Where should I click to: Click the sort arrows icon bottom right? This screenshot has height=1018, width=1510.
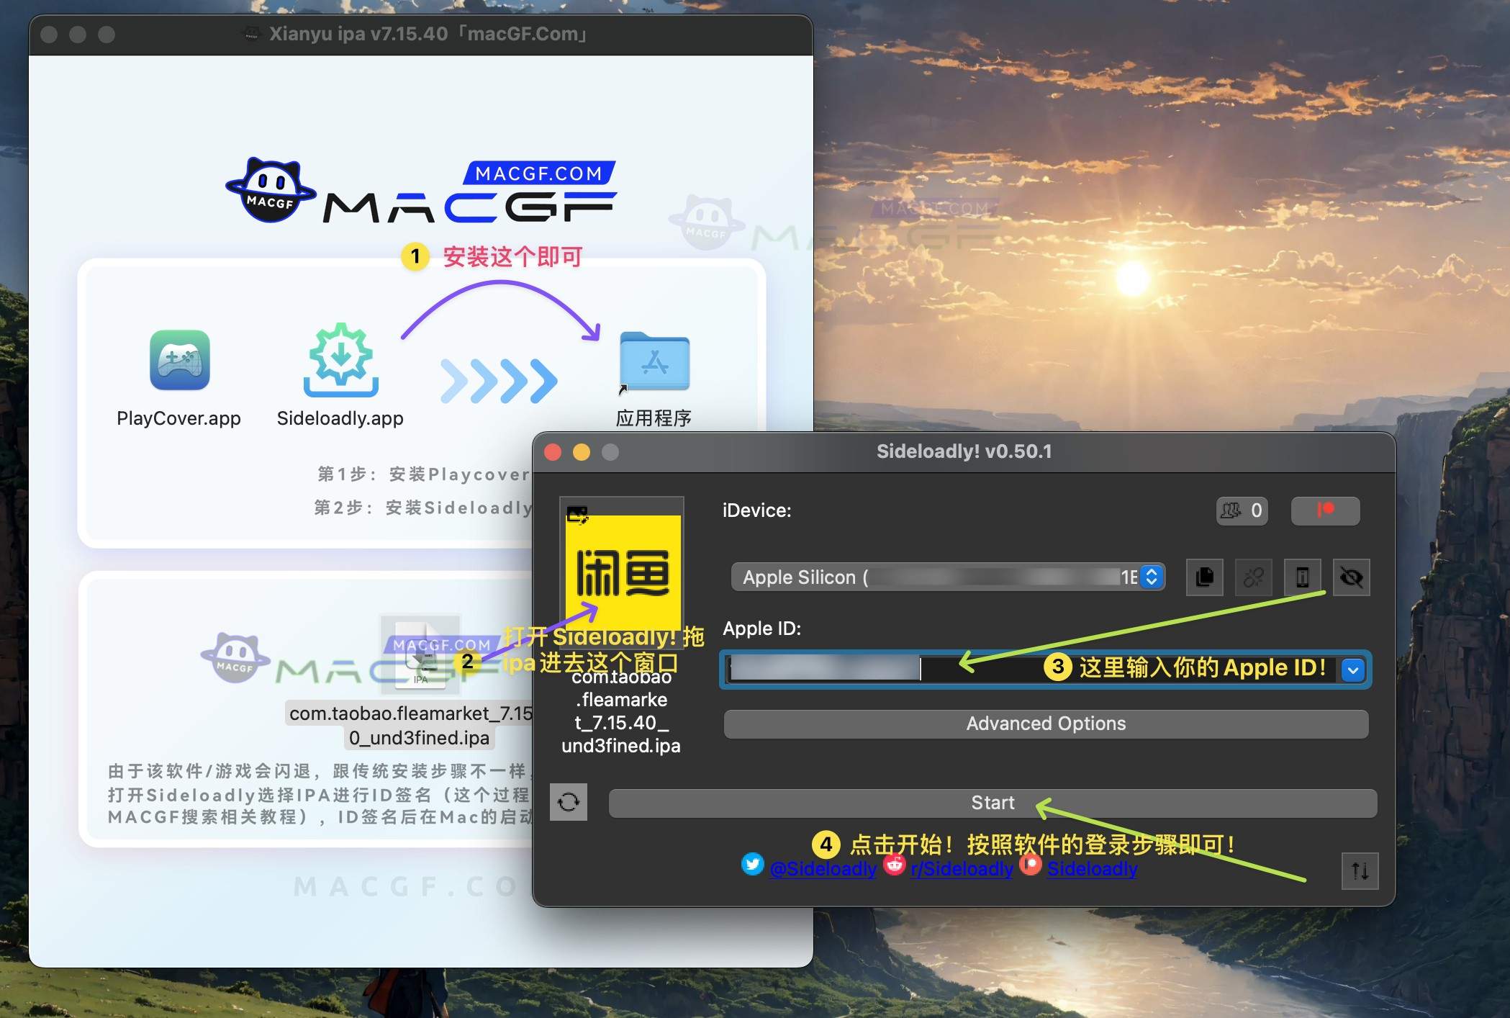coord(1360,871)
